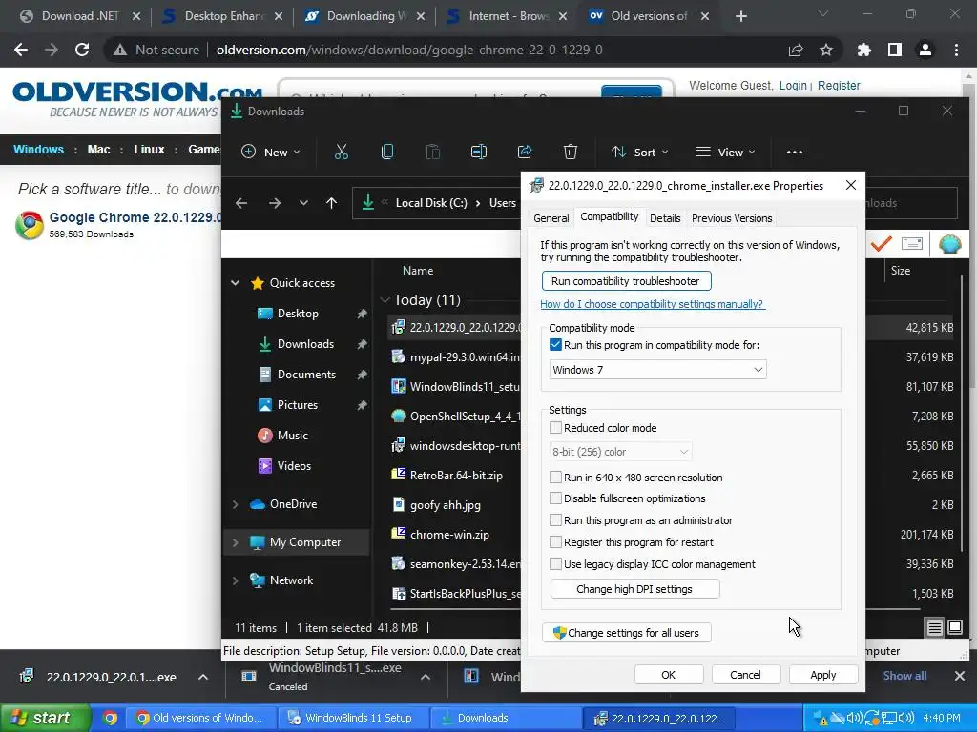Collapse the Quick access tree node
Image resolution: width=977 pixels, height=732 pixels.
coord(236,283)
